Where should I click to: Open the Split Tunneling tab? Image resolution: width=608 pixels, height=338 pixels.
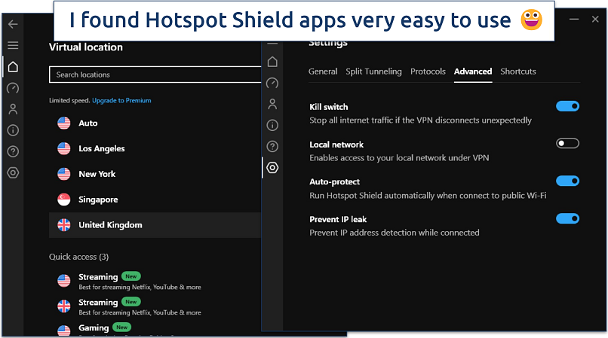coord(374,72)
